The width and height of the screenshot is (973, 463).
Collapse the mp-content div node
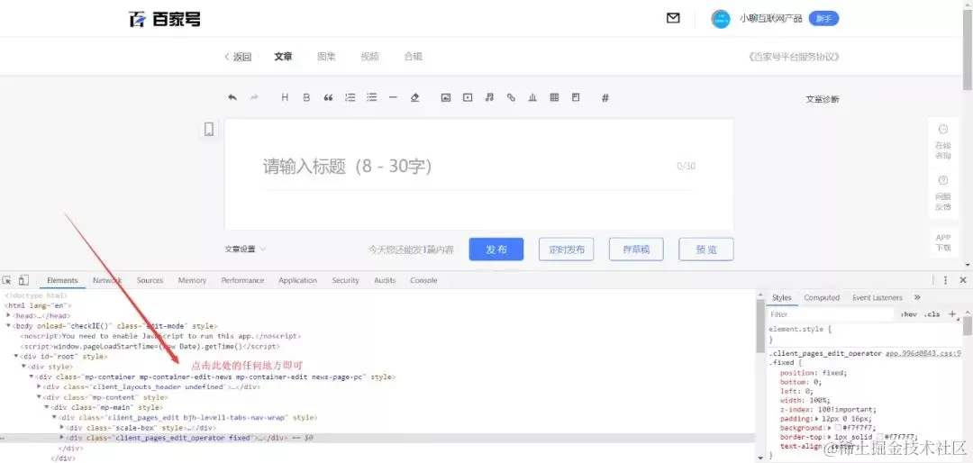tap(39, 396)
